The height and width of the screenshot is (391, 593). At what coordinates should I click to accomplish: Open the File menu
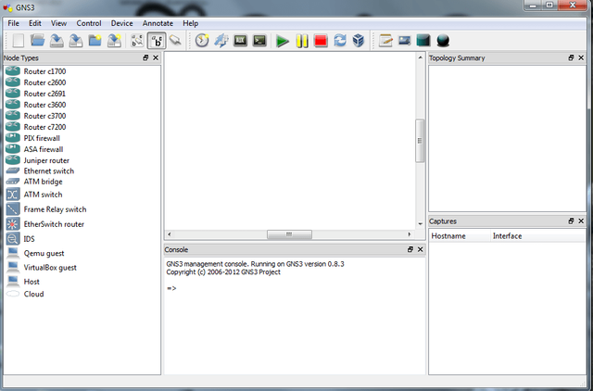(13, 23)
